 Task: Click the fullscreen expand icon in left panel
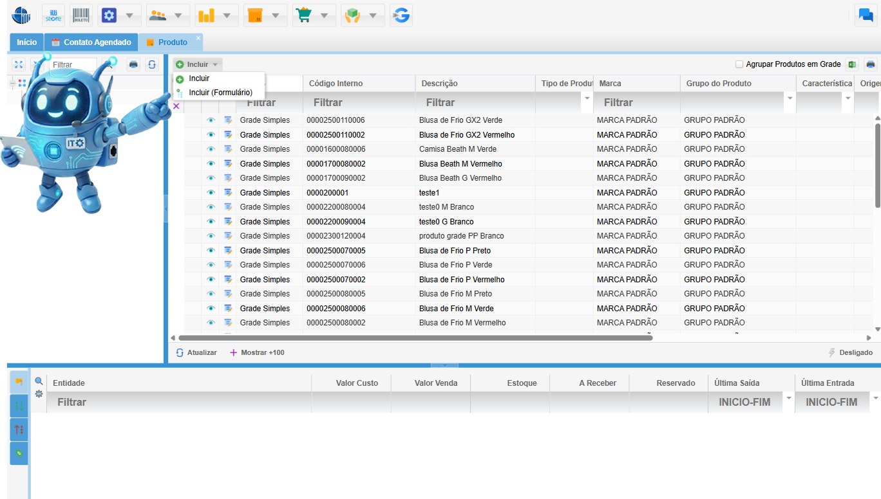[x=19, y=64]
